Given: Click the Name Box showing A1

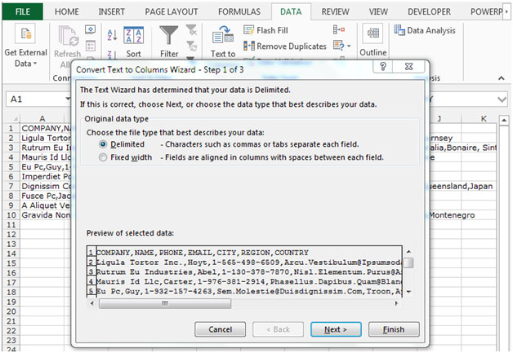Looking at the screenshot, I should (38, 99).
